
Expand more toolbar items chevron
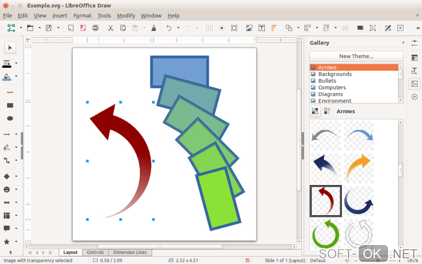click(x=418, y=28)
